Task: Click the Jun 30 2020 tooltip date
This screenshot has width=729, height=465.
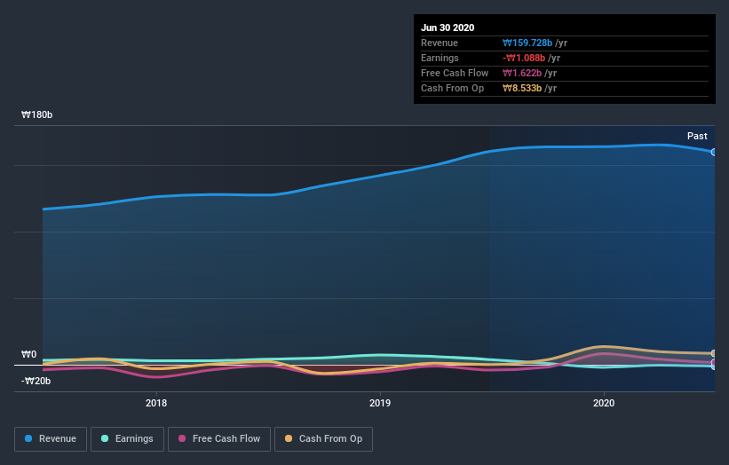Action: [448, 28]
